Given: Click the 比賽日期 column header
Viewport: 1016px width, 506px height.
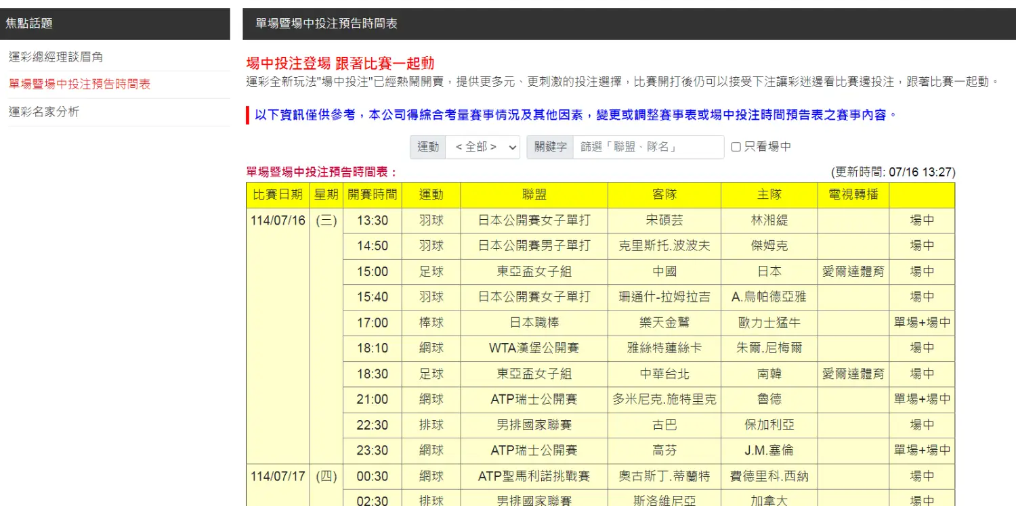Looking at the screenshot, I should tap(278, 195).
